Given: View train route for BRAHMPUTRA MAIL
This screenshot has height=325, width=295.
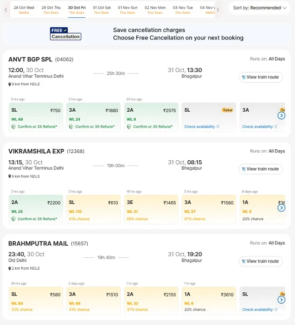Looking at the screenshot, I should point(261,261).
